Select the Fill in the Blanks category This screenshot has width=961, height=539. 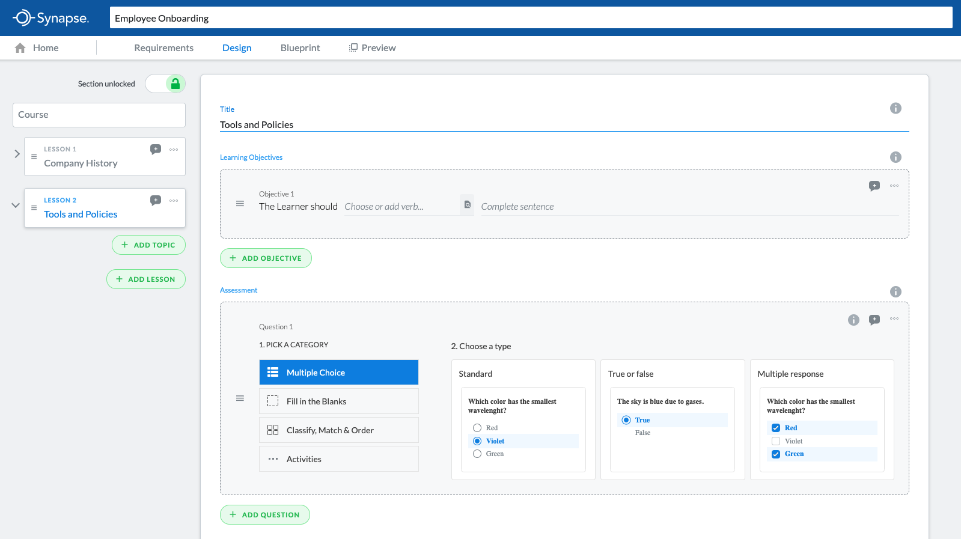pyautogui.click(x=339, y=401)
